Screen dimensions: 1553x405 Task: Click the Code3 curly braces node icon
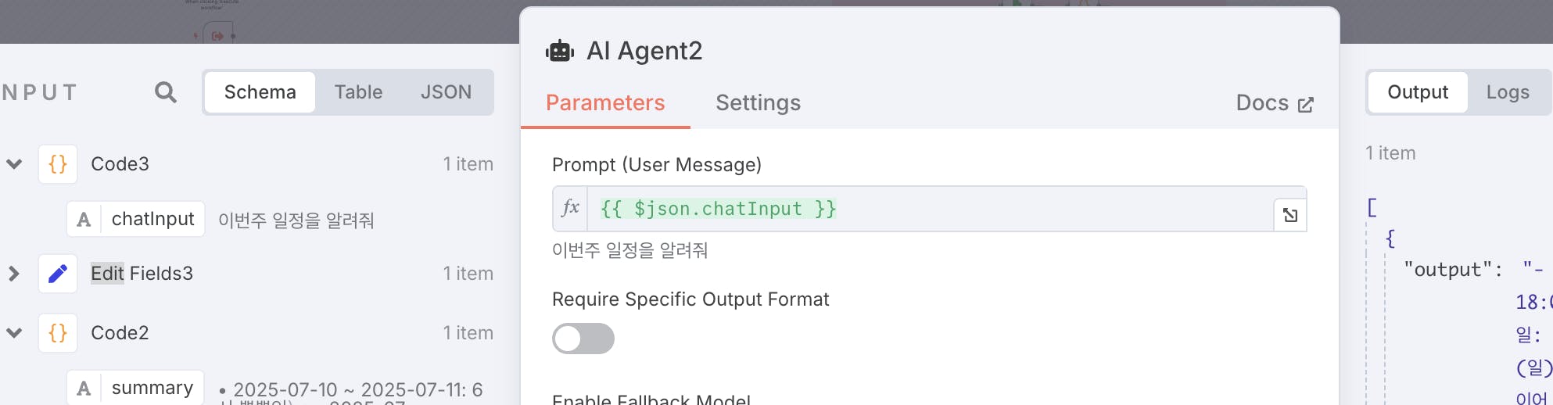coord(58,164)
